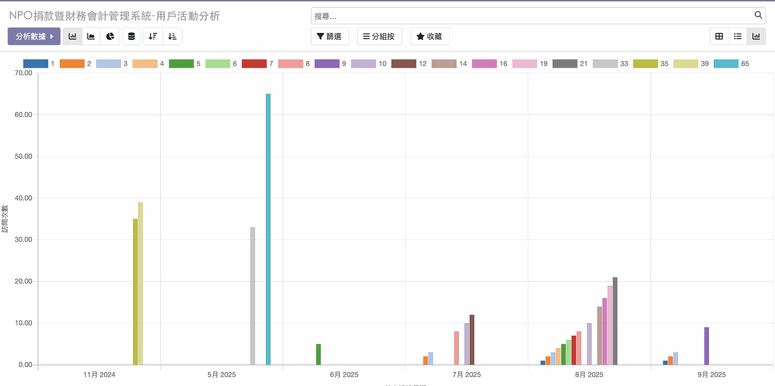Toggle the stacked chart option
Screen dimensions: 775x386
[x=131, y=36]
